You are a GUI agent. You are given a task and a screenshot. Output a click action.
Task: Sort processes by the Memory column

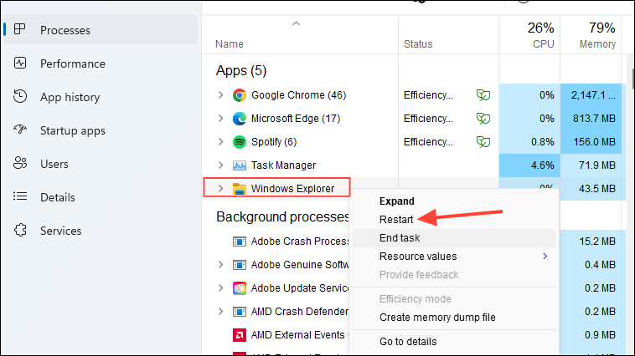coord(596,36)
